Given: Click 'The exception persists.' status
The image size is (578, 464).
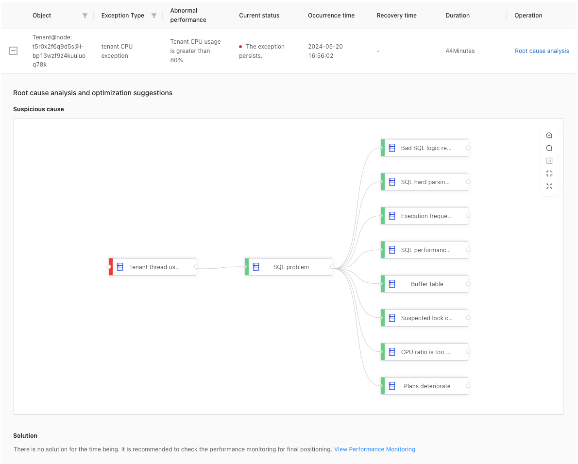Looking at the screenshot, I should click(x=262, y=51).
